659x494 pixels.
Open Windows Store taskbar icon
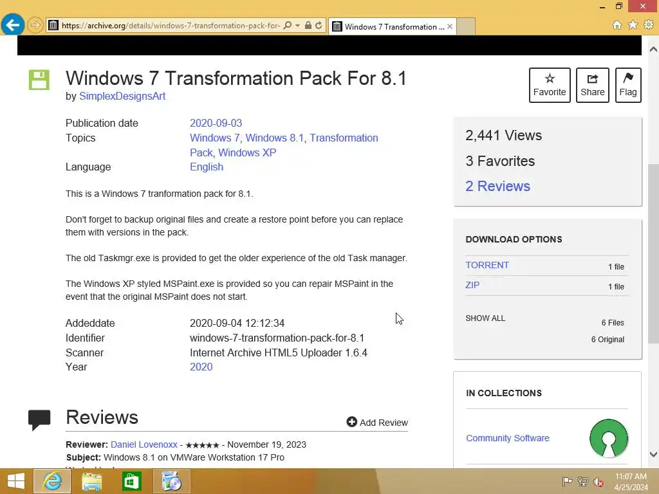click(x=131, y=481)
